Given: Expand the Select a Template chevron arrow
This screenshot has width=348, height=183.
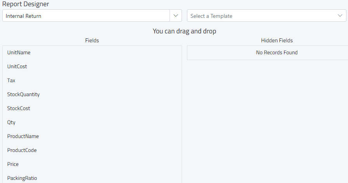Looking at the screenshot, I should (340, 16).
